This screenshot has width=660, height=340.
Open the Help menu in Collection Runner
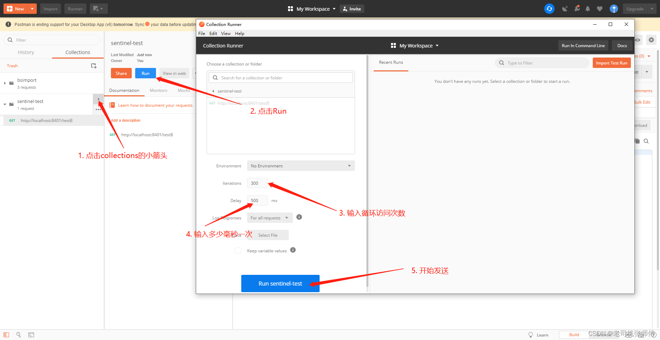click(240, 33)
